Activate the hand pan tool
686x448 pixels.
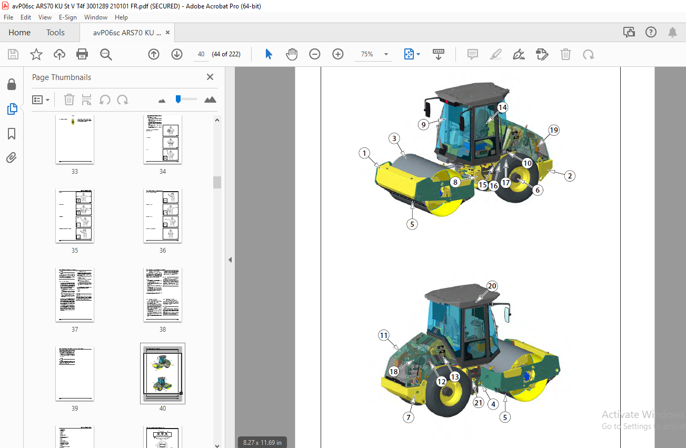coord(292,54)
